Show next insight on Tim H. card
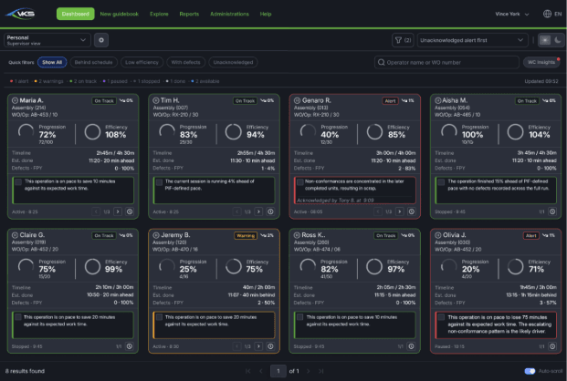The height and width of the screenshot is (381, 567). [x=258, y=211]
